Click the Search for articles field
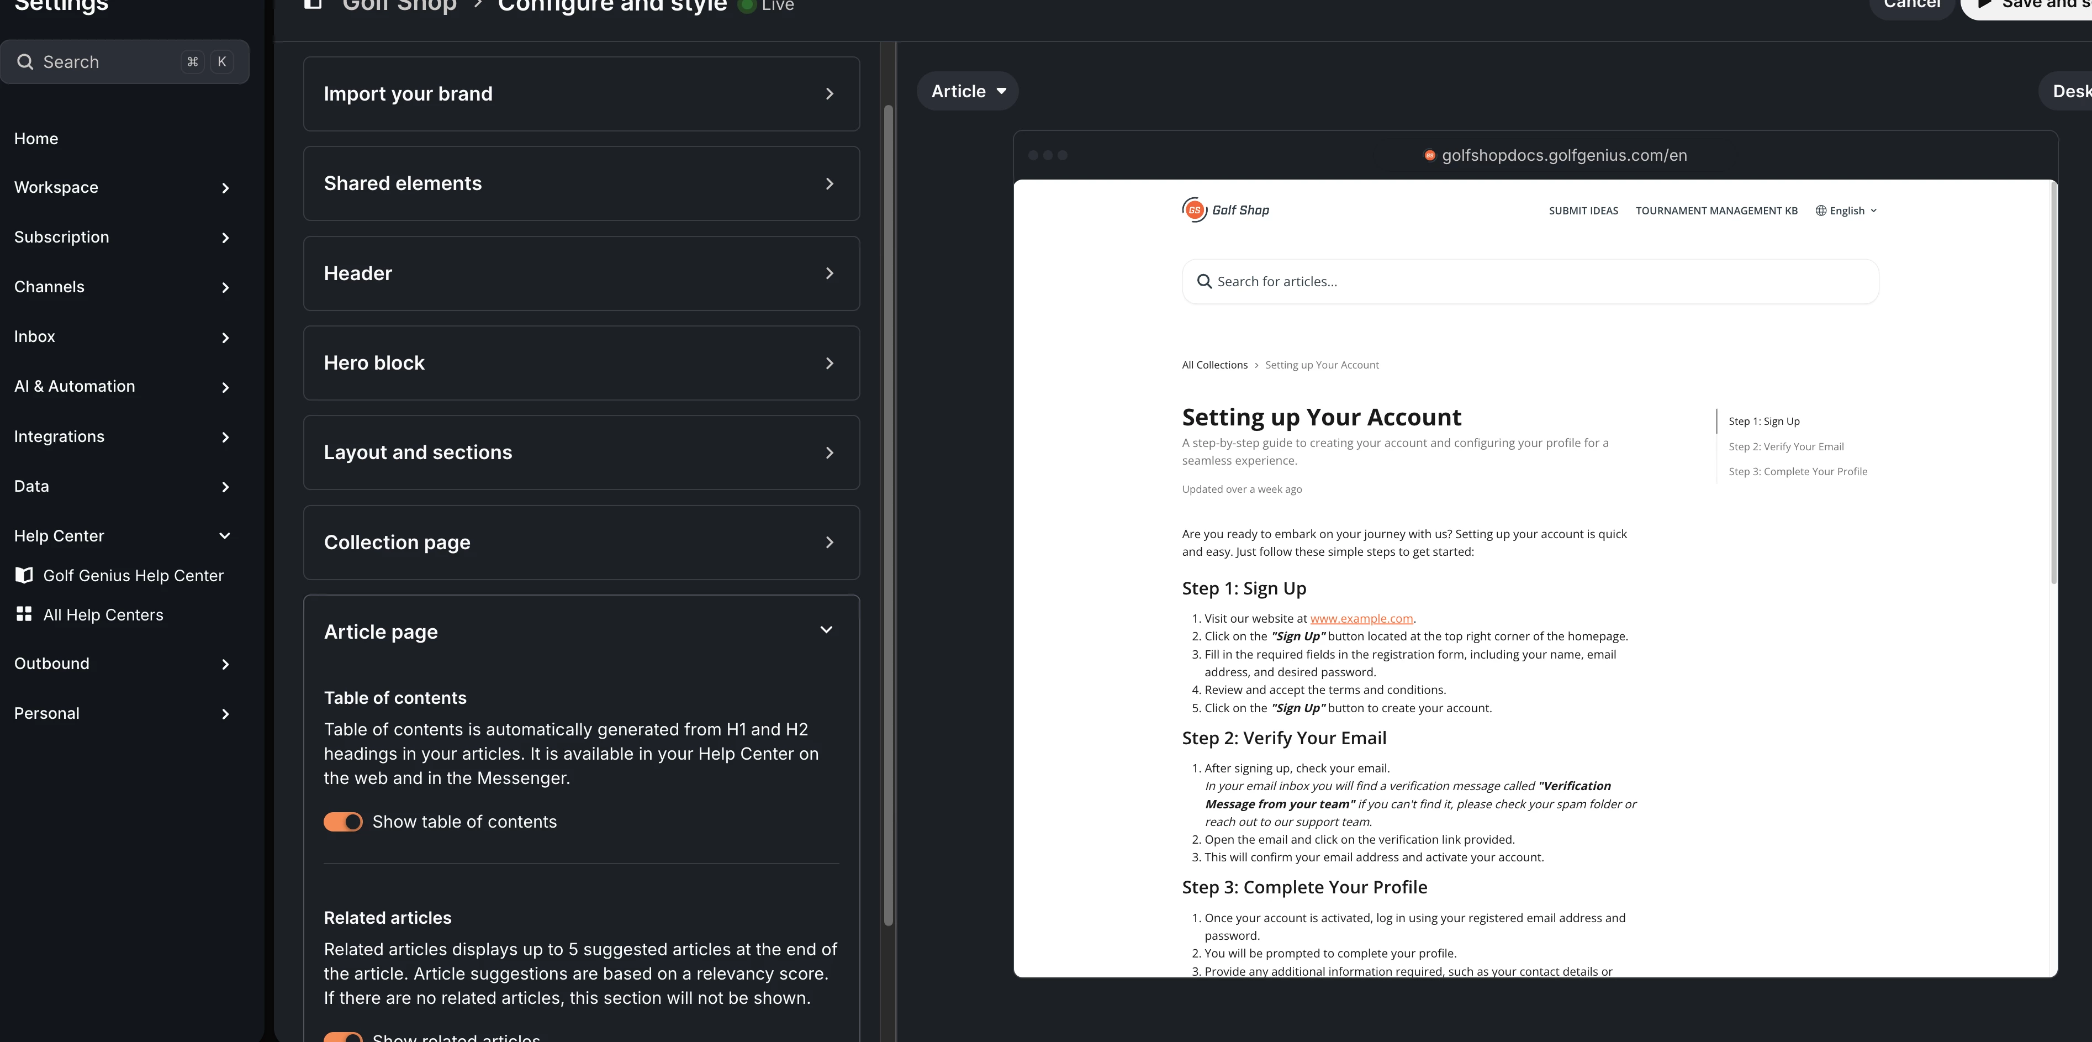 click(1530, 282)
